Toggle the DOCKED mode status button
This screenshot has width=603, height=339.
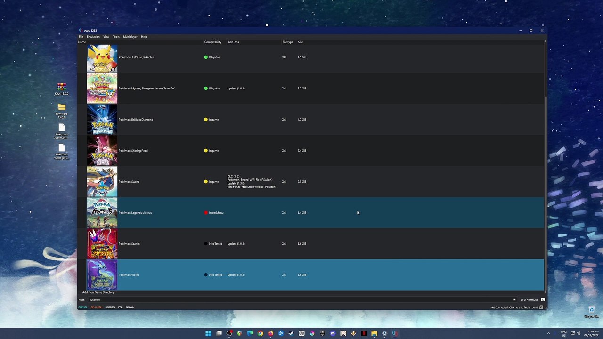[x=110, y=307]
